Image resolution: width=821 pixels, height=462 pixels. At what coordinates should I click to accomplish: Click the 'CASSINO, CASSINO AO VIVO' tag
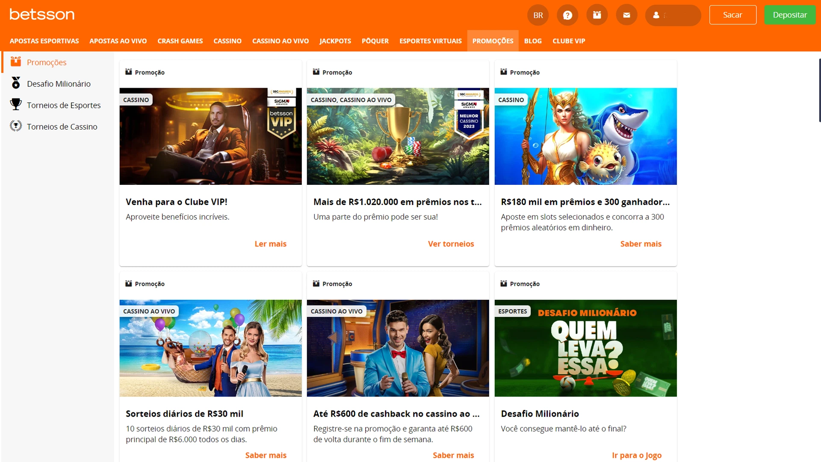[351, 100]
